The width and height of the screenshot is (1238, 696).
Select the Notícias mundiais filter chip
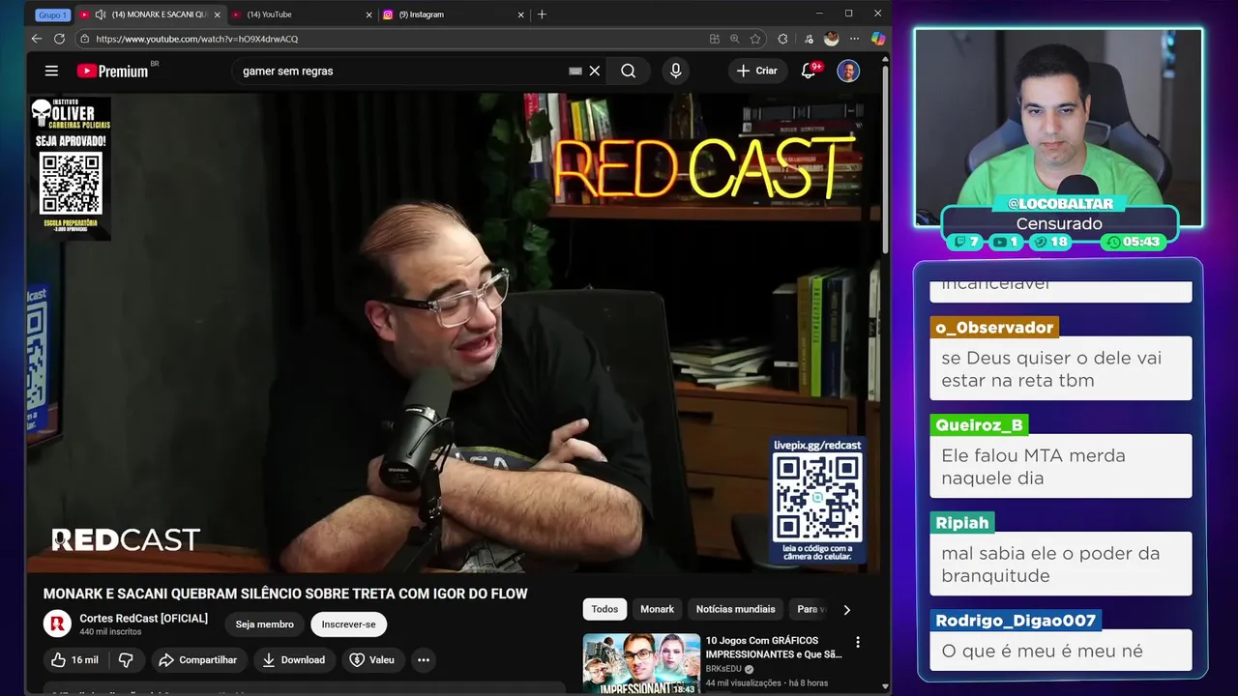coord(736,609)
